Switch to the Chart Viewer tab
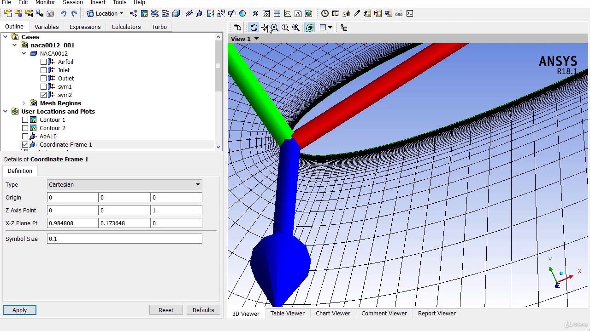Image resolution: width=590 pixels, height=331 pixels. click(333, 313)
